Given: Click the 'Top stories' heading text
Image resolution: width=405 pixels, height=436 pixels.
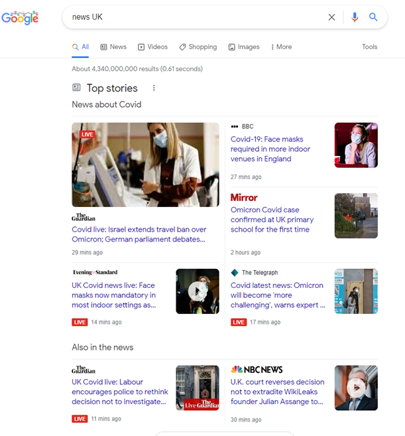Looking at the screenshot, I should (x=112, y=88).
